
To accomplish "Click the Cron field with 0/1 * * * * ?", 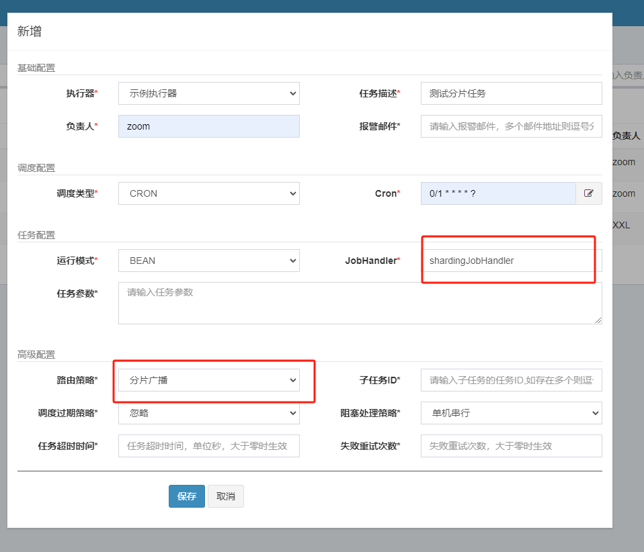I will click(x=498, y=193).
